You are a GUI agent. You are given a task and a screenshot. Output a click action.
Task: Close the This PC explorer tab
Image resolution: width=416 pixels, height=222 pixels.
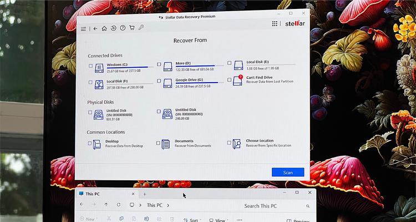133,194
